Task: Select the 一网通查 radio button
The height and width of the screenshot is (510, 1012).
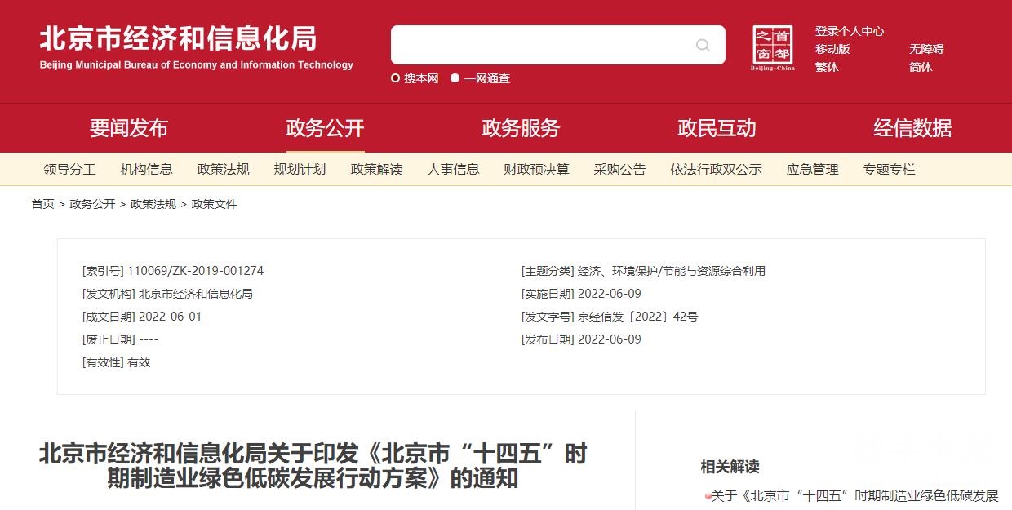Action: [455, 78]
